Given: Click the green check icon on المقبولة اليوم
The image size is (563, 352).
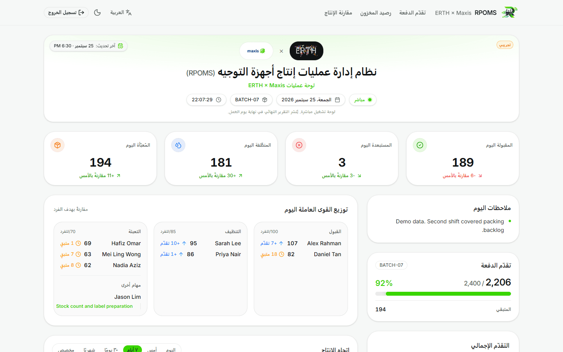Looking at the screenshot, I should (x=420, y=145).
